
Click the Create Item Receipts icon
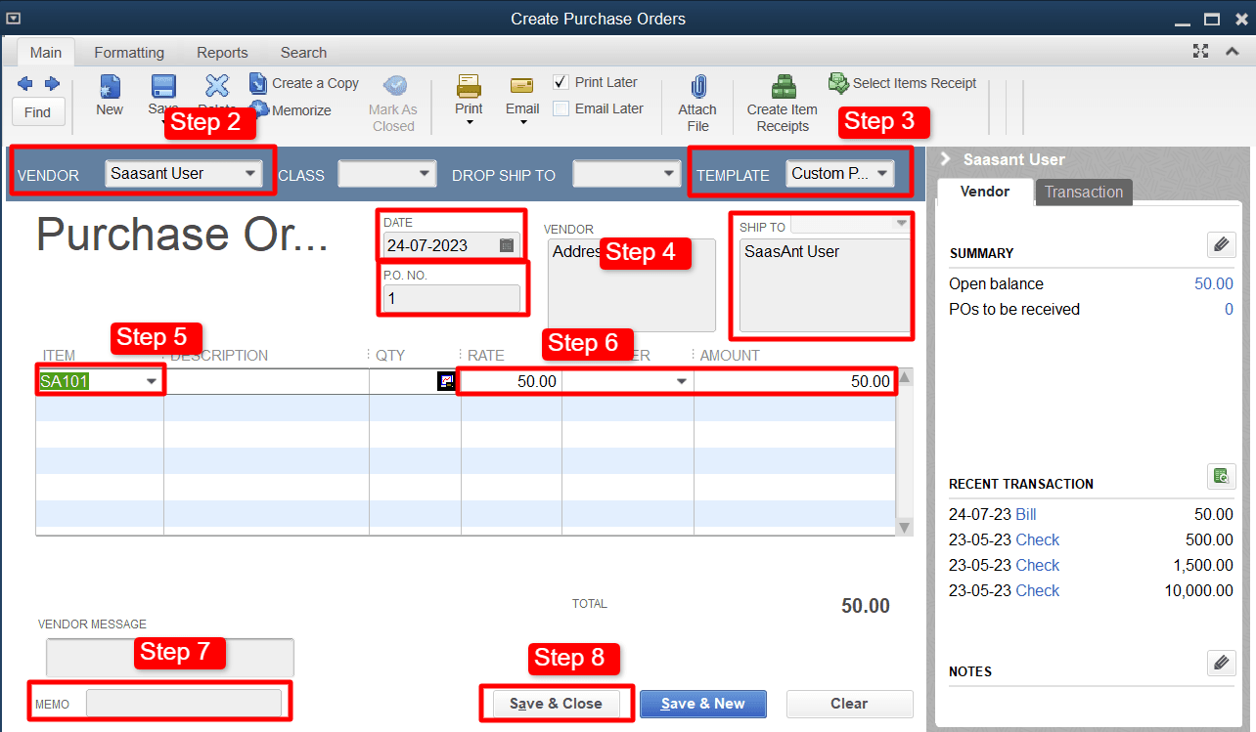pos(783,87)
